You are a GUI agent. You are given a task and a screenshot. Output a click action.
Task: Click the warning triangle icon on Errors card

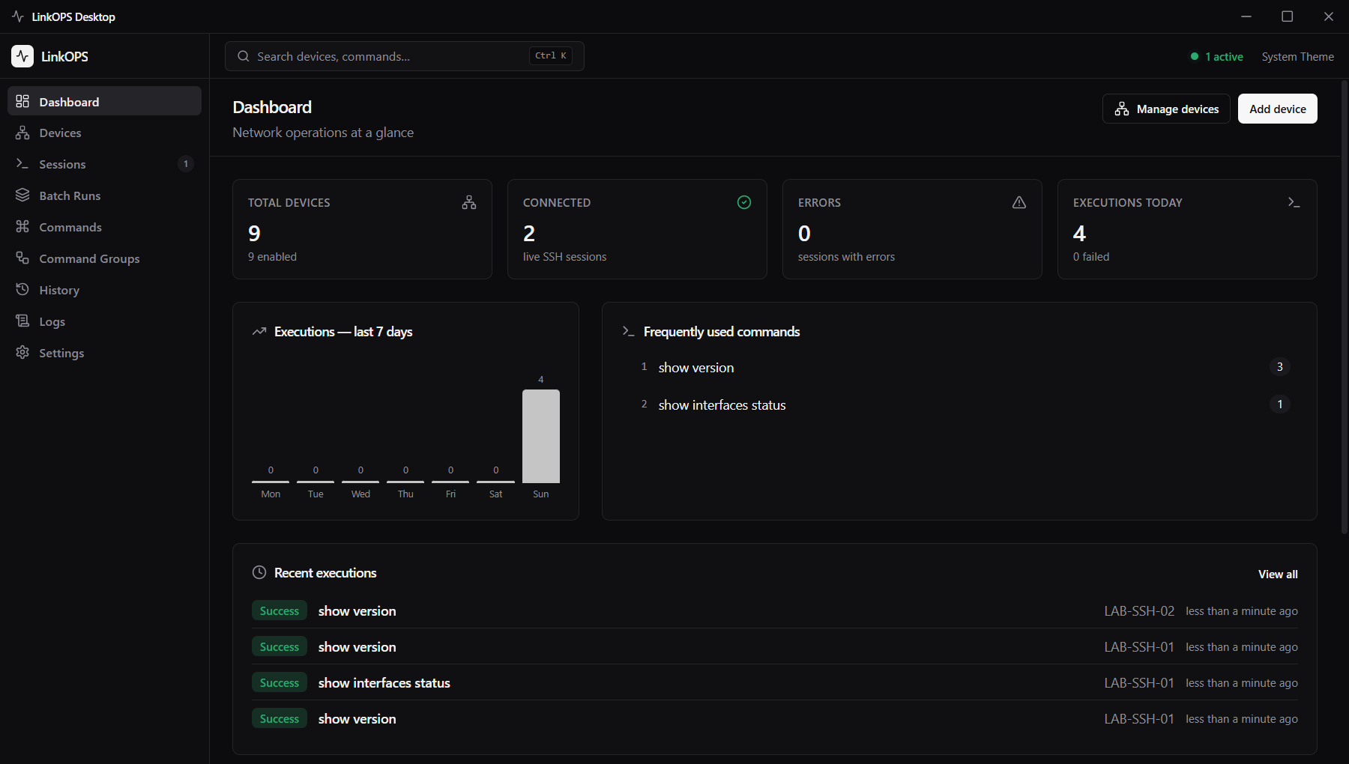tap(1019, 202)
